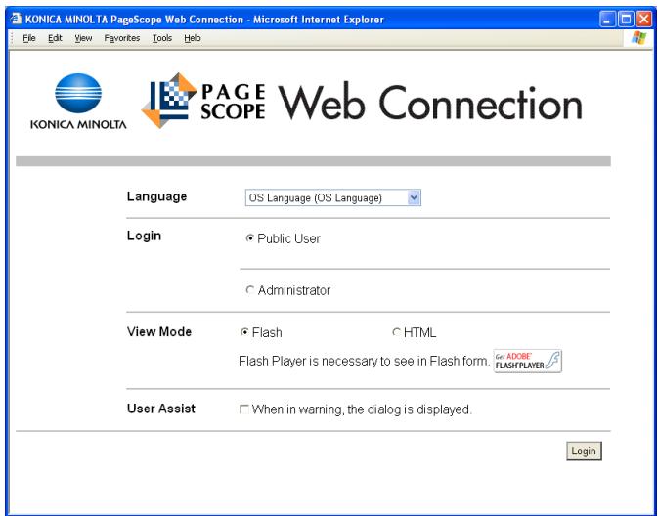
Task: Click the Windows flag logo in menu bar
Action: (x=639, y=38)
